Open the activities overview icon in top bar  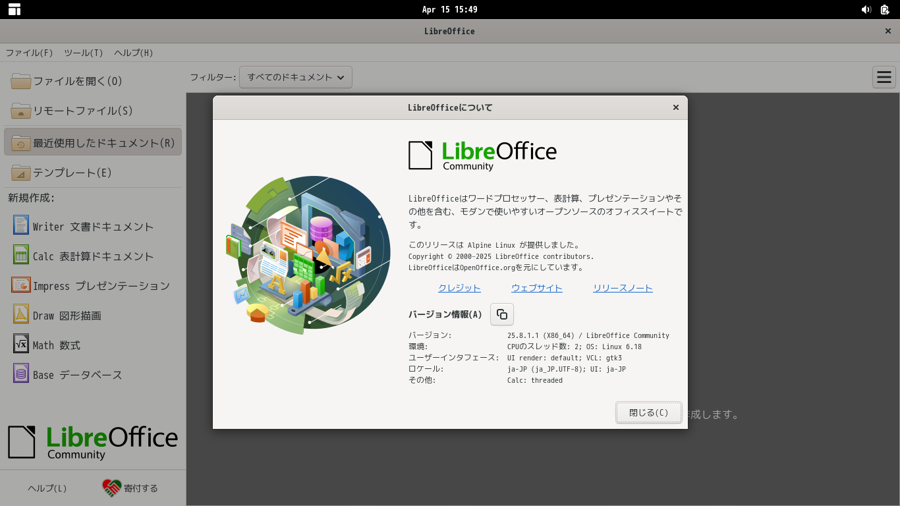coord(14,9)
